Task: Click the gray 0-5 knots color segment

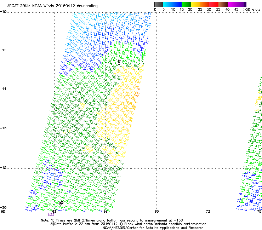Action: click(x=159, y=4)
